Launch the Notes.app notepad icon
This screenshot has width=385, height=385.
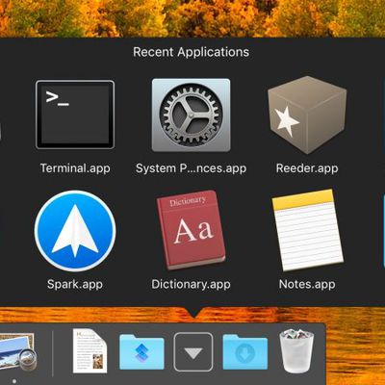click(x=307, y=230)
